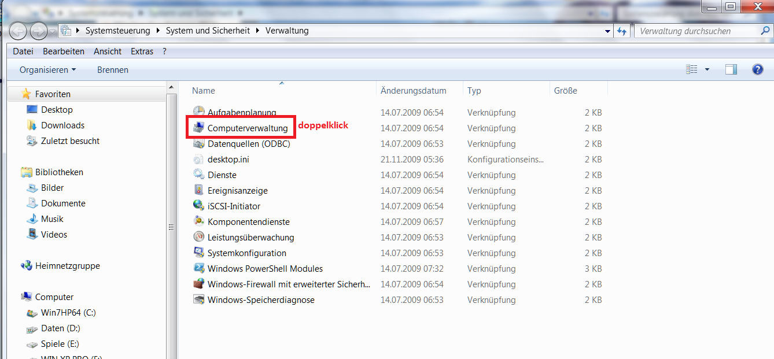Click the 21.11.2009 05:36 date cell
774x359 pixels.
coord(412,159)
